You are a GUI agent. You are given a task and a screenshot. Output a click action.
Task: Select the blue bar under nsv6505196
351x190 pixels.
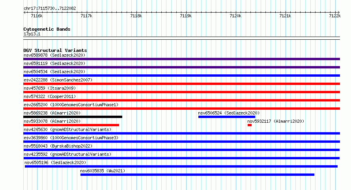(x=181, y=166)
